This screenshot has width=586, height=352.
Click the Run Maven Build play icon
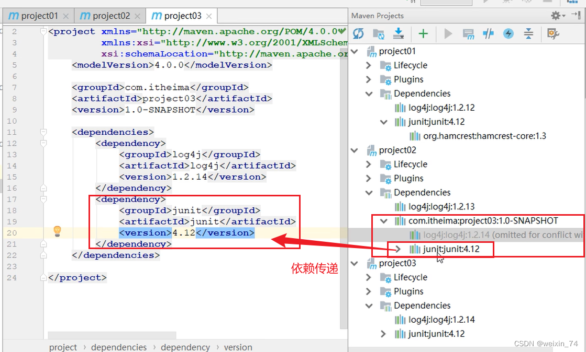[448, 34]
